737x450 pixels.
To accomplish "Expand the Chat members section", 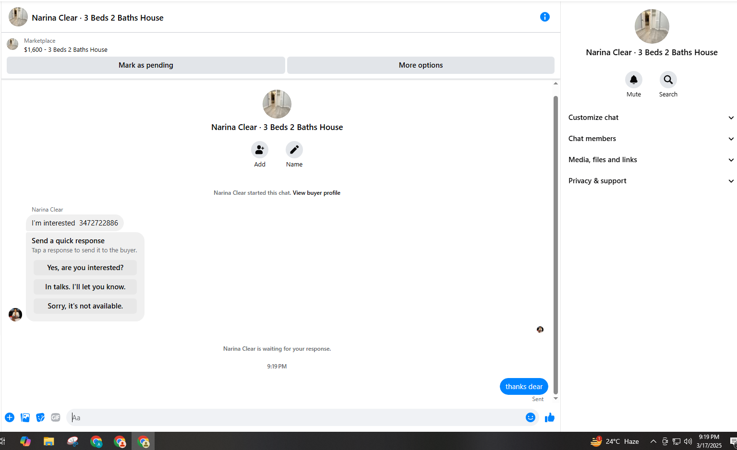I will pyautogui.click(x=651, y=139).
